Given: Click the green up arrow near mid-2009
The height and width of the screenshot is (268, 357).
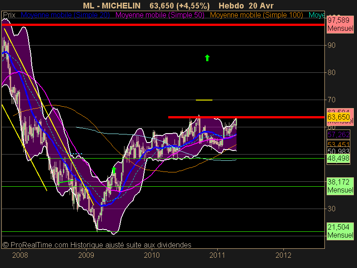Looking at the screenshot, I should 114,170.
